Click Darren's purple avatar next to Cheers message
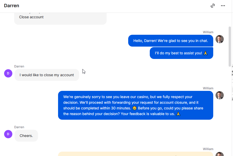The image size is (233, 156). 8,134
